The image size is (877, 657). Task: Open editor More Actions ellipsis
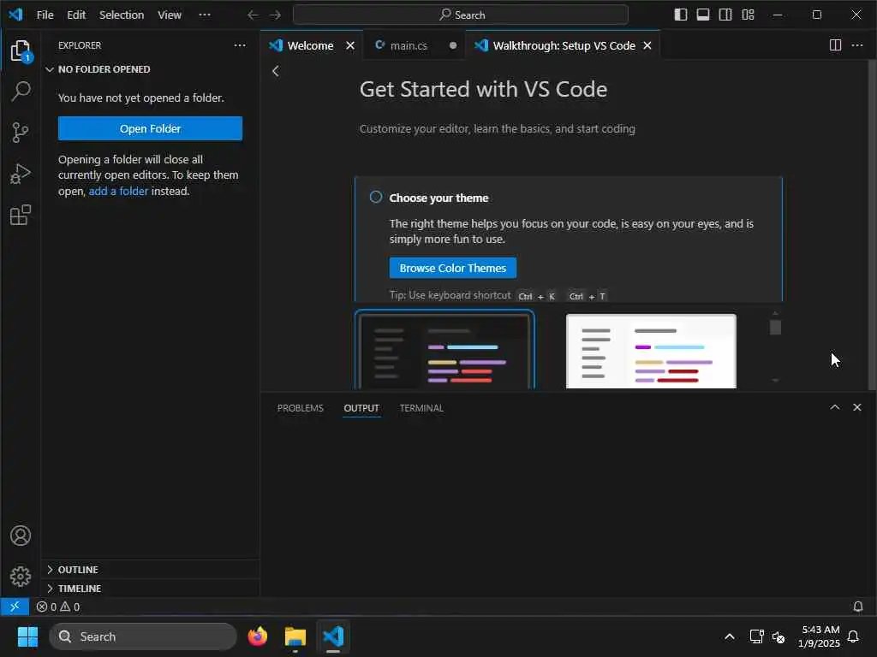(x=857, y=45)
